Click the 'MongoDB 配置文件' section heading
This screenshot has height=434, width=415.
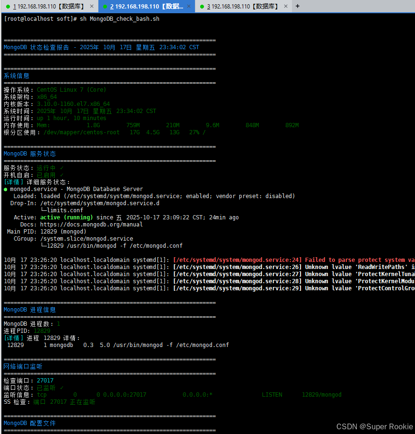pos(30,423)
